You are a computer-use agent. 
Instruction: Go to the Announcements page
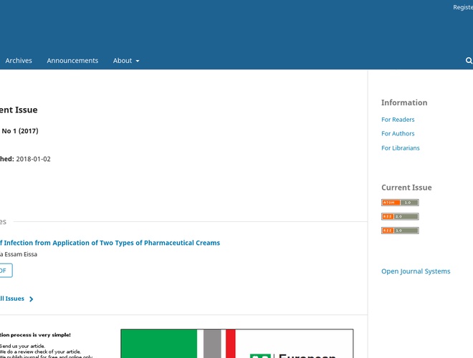(72, 61)
